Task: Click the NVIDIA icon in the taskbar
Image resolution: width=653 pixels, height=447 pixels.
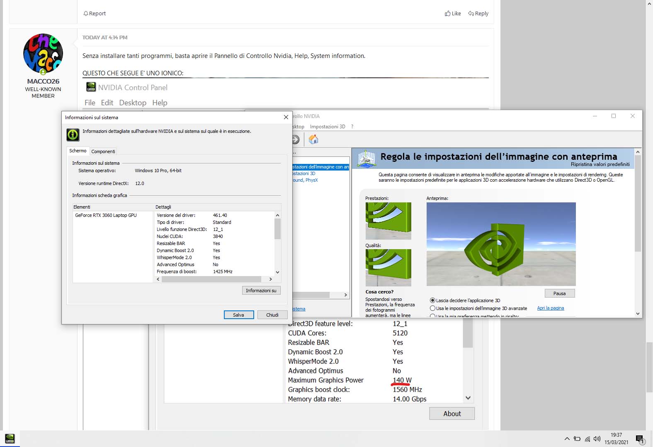Action: coord(10,438)
